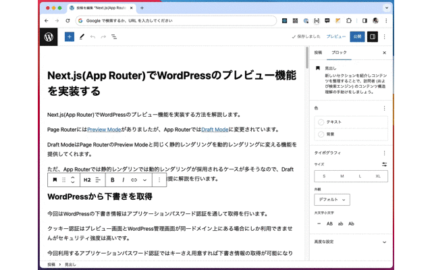The width and height of the screenshot is (432, 270).
Task: Set letter case to lowercase ab
Action: coord(340,223)
